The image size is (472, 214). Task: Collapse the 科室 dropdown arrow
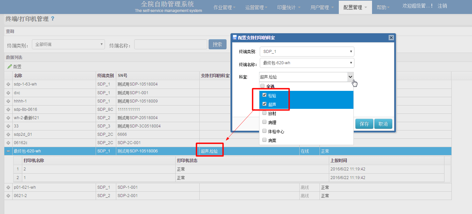pyautogui.click(x=350, y=77)
